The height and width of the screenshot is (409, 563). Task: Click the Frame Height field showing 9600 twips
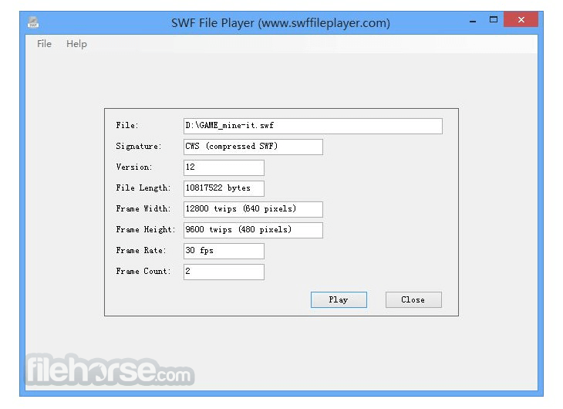[x=253, y=231]
